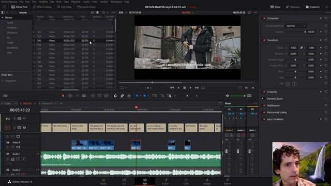Image resolution: width=331 pixels, height=186 pixels.
Task: Stop playback in the viewer
Action: [x=184, y=88]
